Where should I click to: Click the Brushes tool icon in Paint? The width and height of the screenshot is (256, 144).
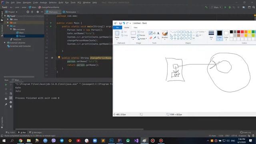[165, 34]
